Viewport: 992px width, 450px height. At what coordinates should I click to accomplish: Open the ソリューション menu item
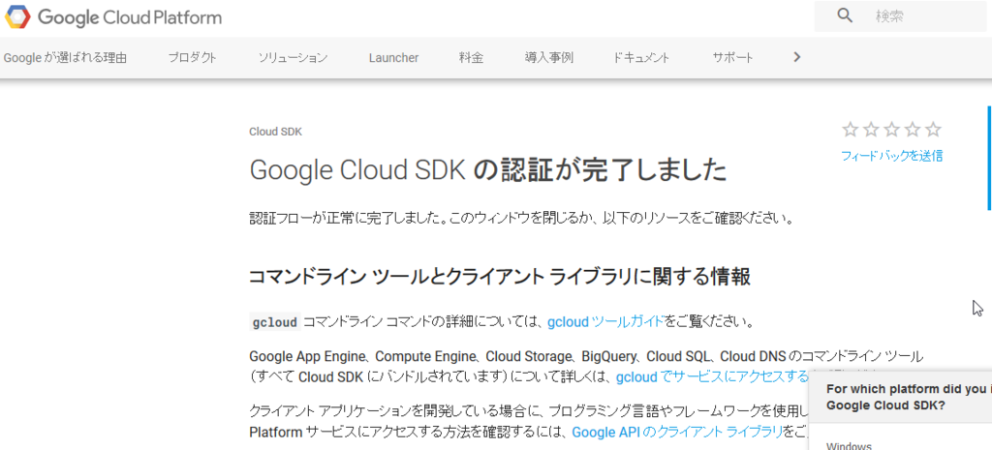(x=293, y=58)
